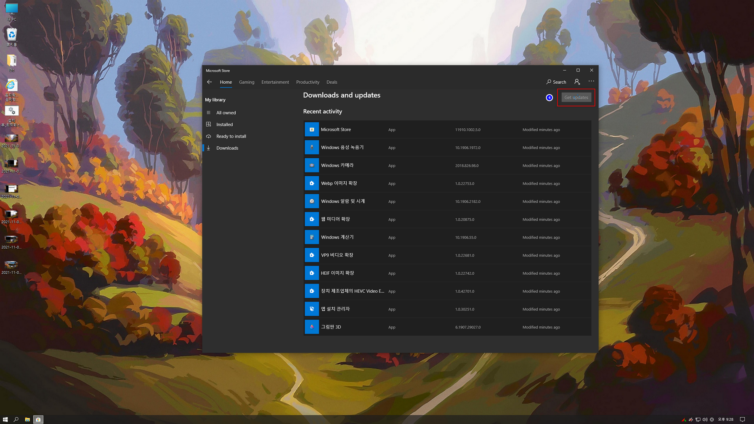
Task: Click the VP9 비디오 확장 app icon
Action: (x=312, y=255)
